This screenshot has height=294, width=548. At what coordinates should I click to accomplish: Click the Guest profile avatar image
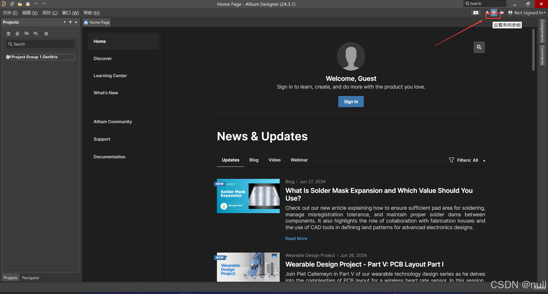351,56
